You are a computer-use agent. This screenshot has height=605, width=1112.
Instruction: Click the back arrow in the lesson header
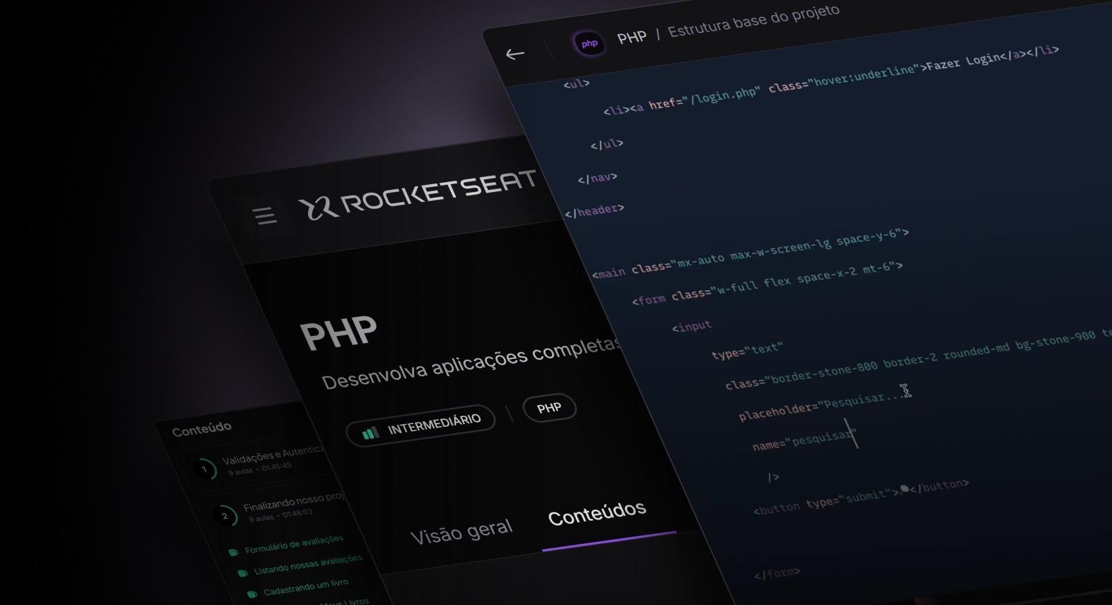click(x=515, y=54)
